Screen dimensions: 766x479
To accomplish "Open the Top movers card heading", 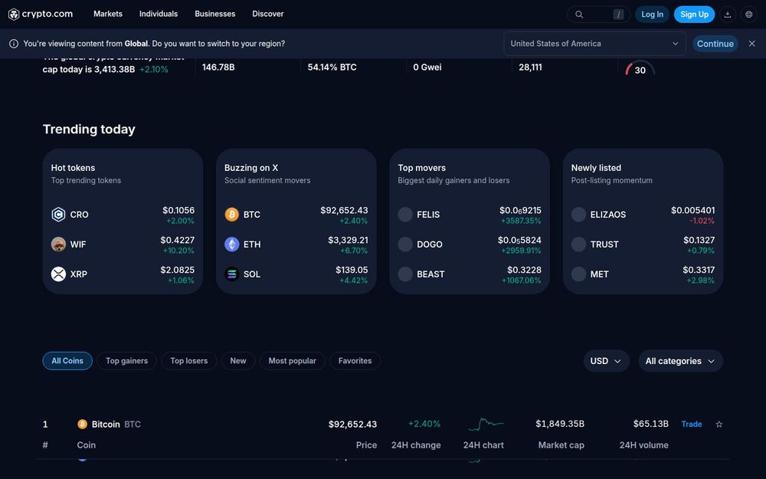I will click(x=421, y=168).
